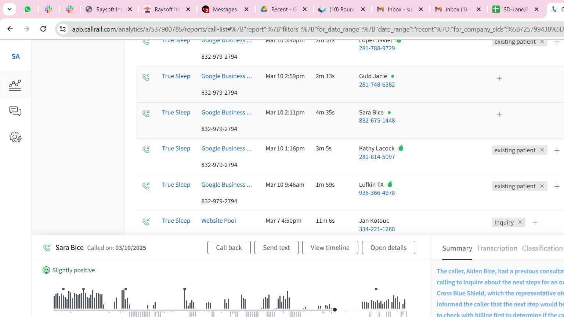Viewport: 564px width, 317px height.
Task: Open the site information icon in address bar
Action: [x=63, y=29]
